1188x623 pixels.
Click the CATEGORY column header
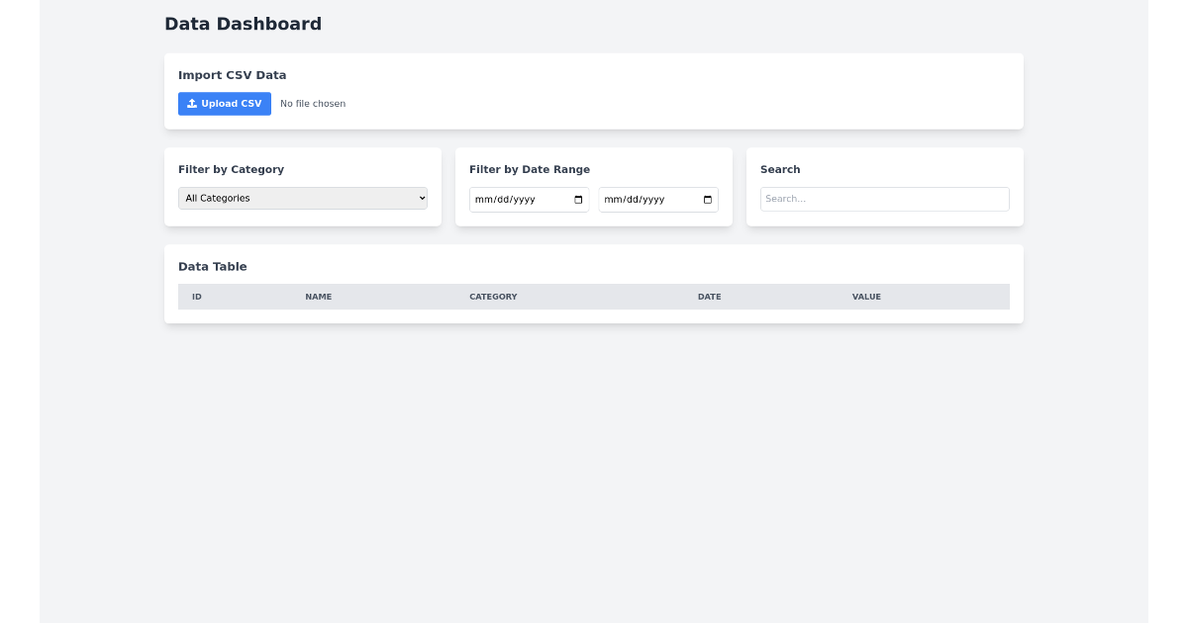(x=493, y=296)
